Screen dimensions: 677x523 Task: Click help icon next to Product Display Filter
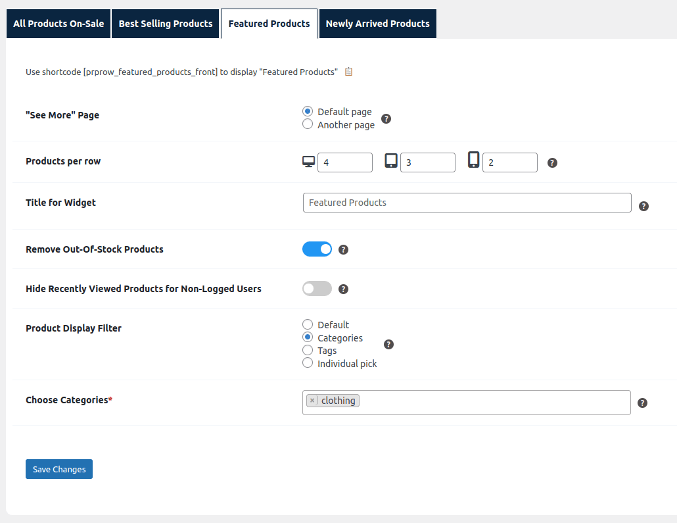(x=388, y=344)
